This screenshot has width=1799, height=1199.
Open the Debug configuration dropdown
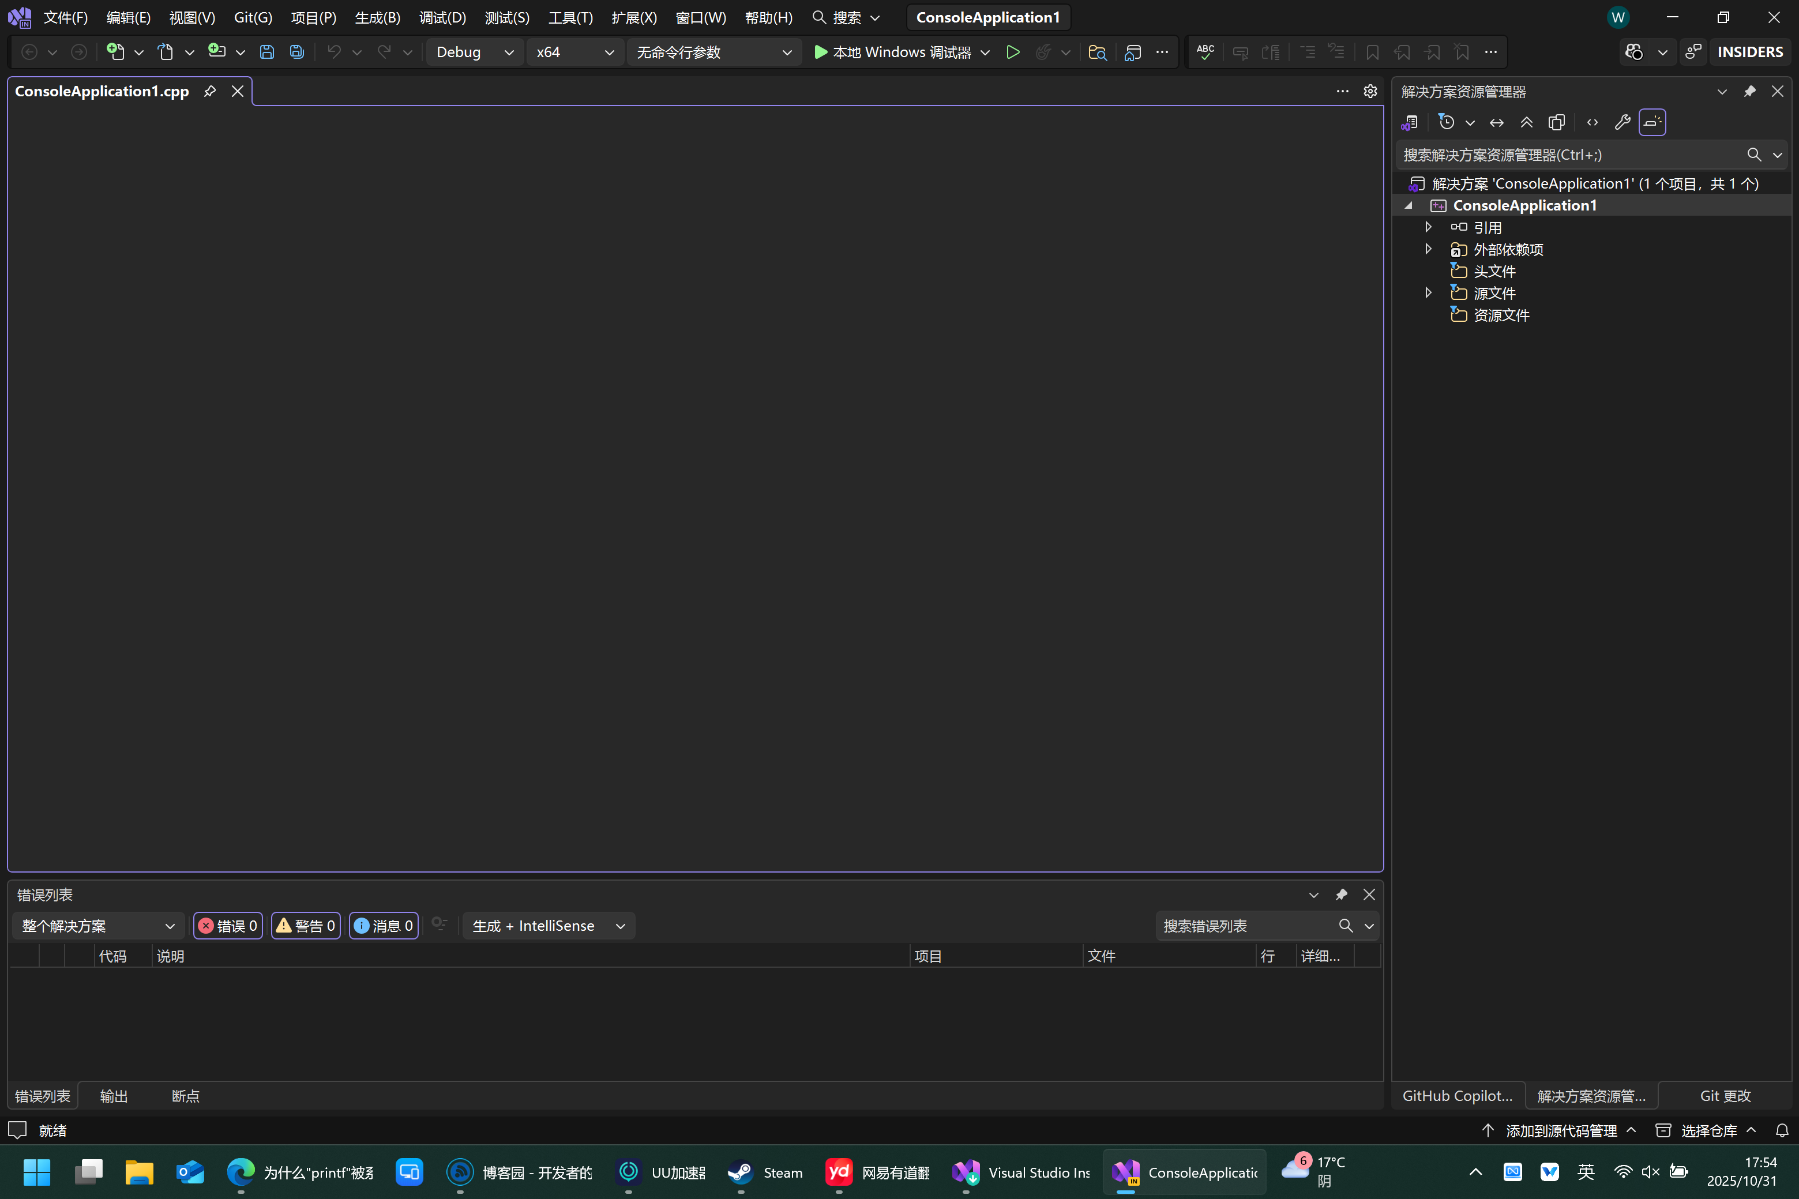tap(474, 52)
